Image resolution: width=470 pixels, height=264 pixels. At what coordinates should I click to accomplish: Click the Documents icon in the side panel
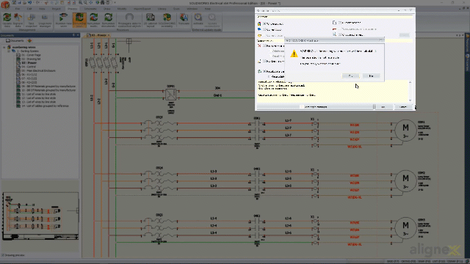[x=8, y=40]
